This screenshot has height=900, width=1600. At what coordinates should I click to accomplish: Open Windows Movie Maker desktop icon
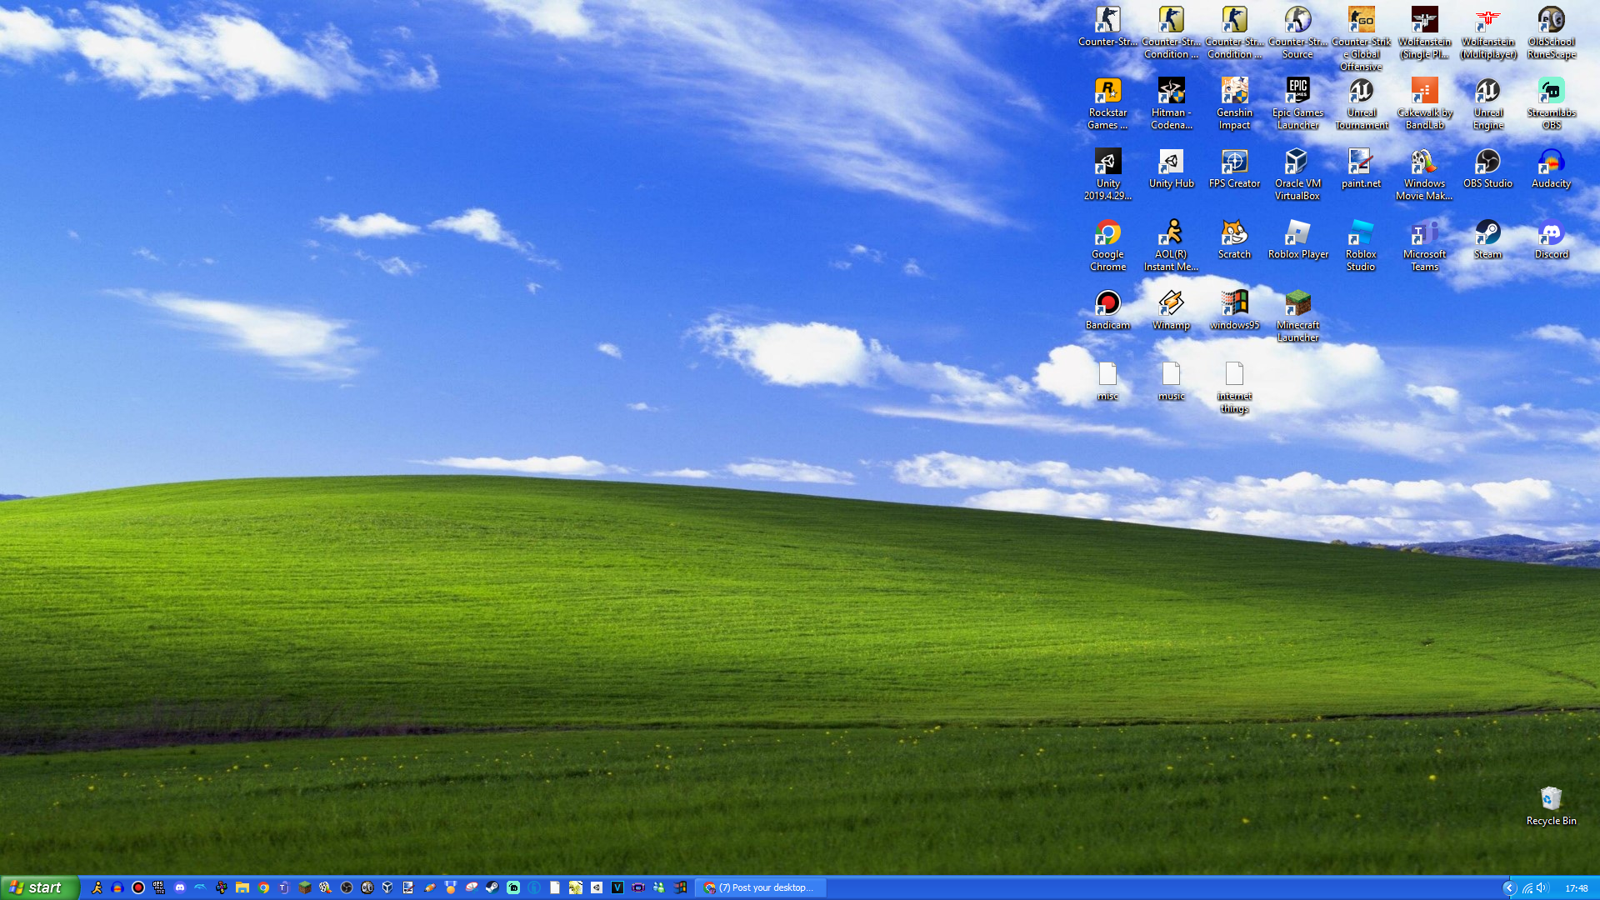(1424, 174)
